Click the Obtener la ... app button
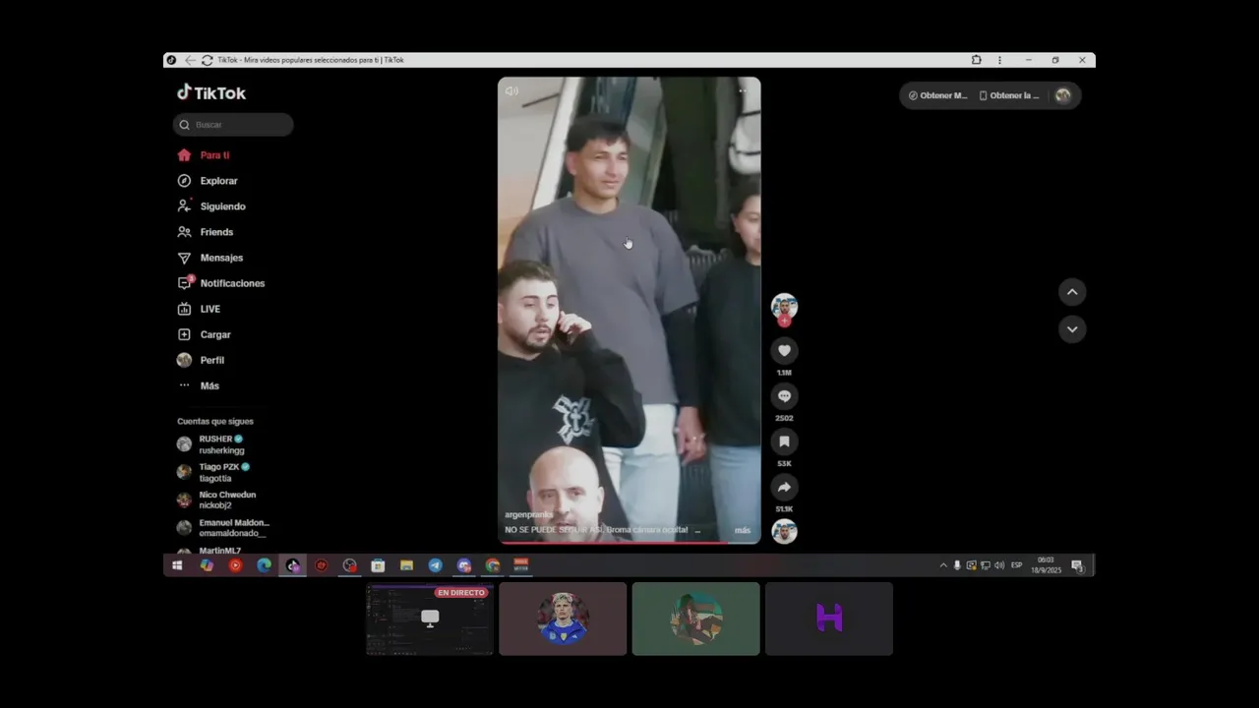The width and height of the screenshot is (1259, 708). (1009, 95)
